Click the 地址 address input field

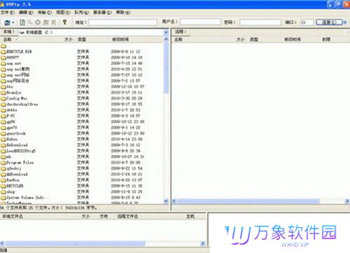122,22
